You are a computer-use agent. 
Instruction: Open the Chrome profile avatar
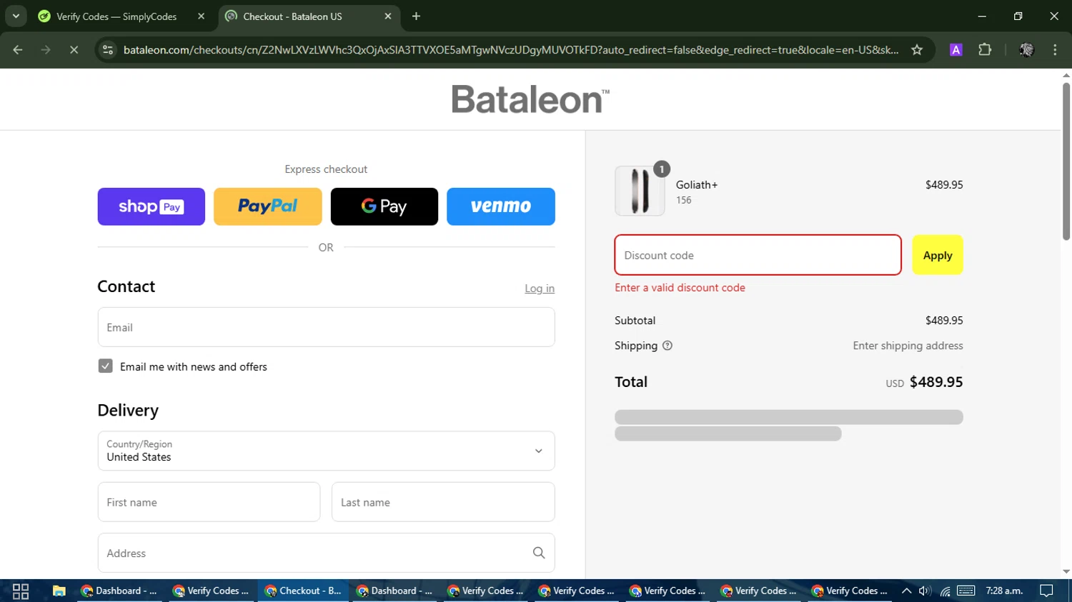(x=1027, y=50)
